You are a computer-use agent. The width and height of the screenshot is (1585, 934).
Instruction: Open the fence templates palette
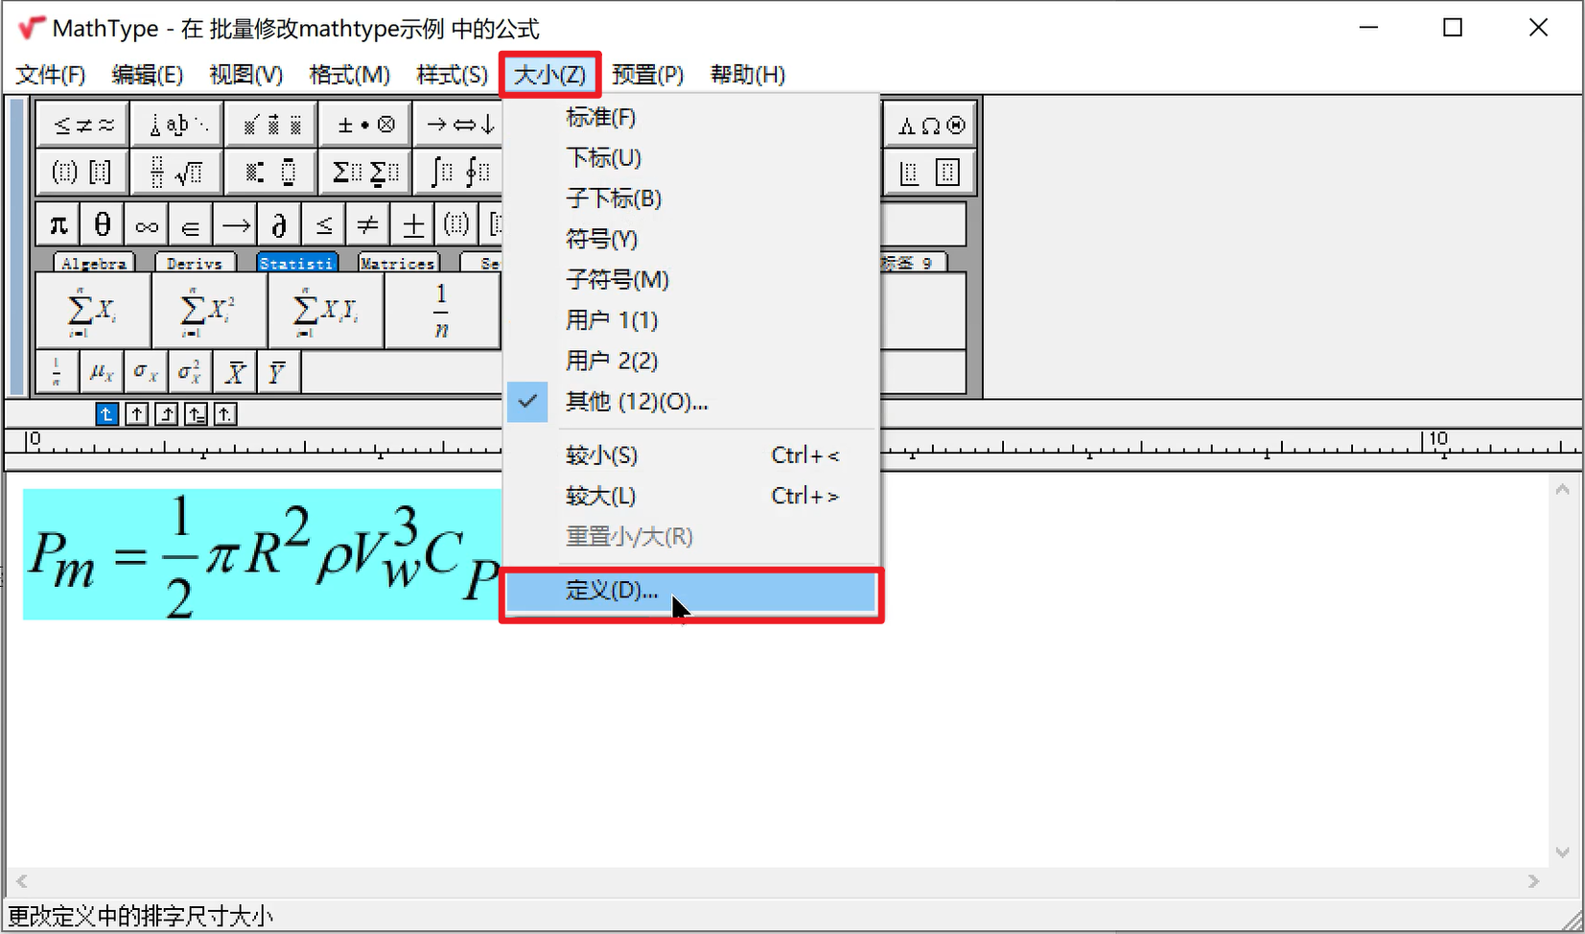coord(83,173)
